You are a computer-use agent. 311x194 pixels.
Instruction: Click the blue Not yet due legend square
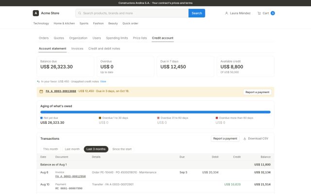(x=41, y=118)
